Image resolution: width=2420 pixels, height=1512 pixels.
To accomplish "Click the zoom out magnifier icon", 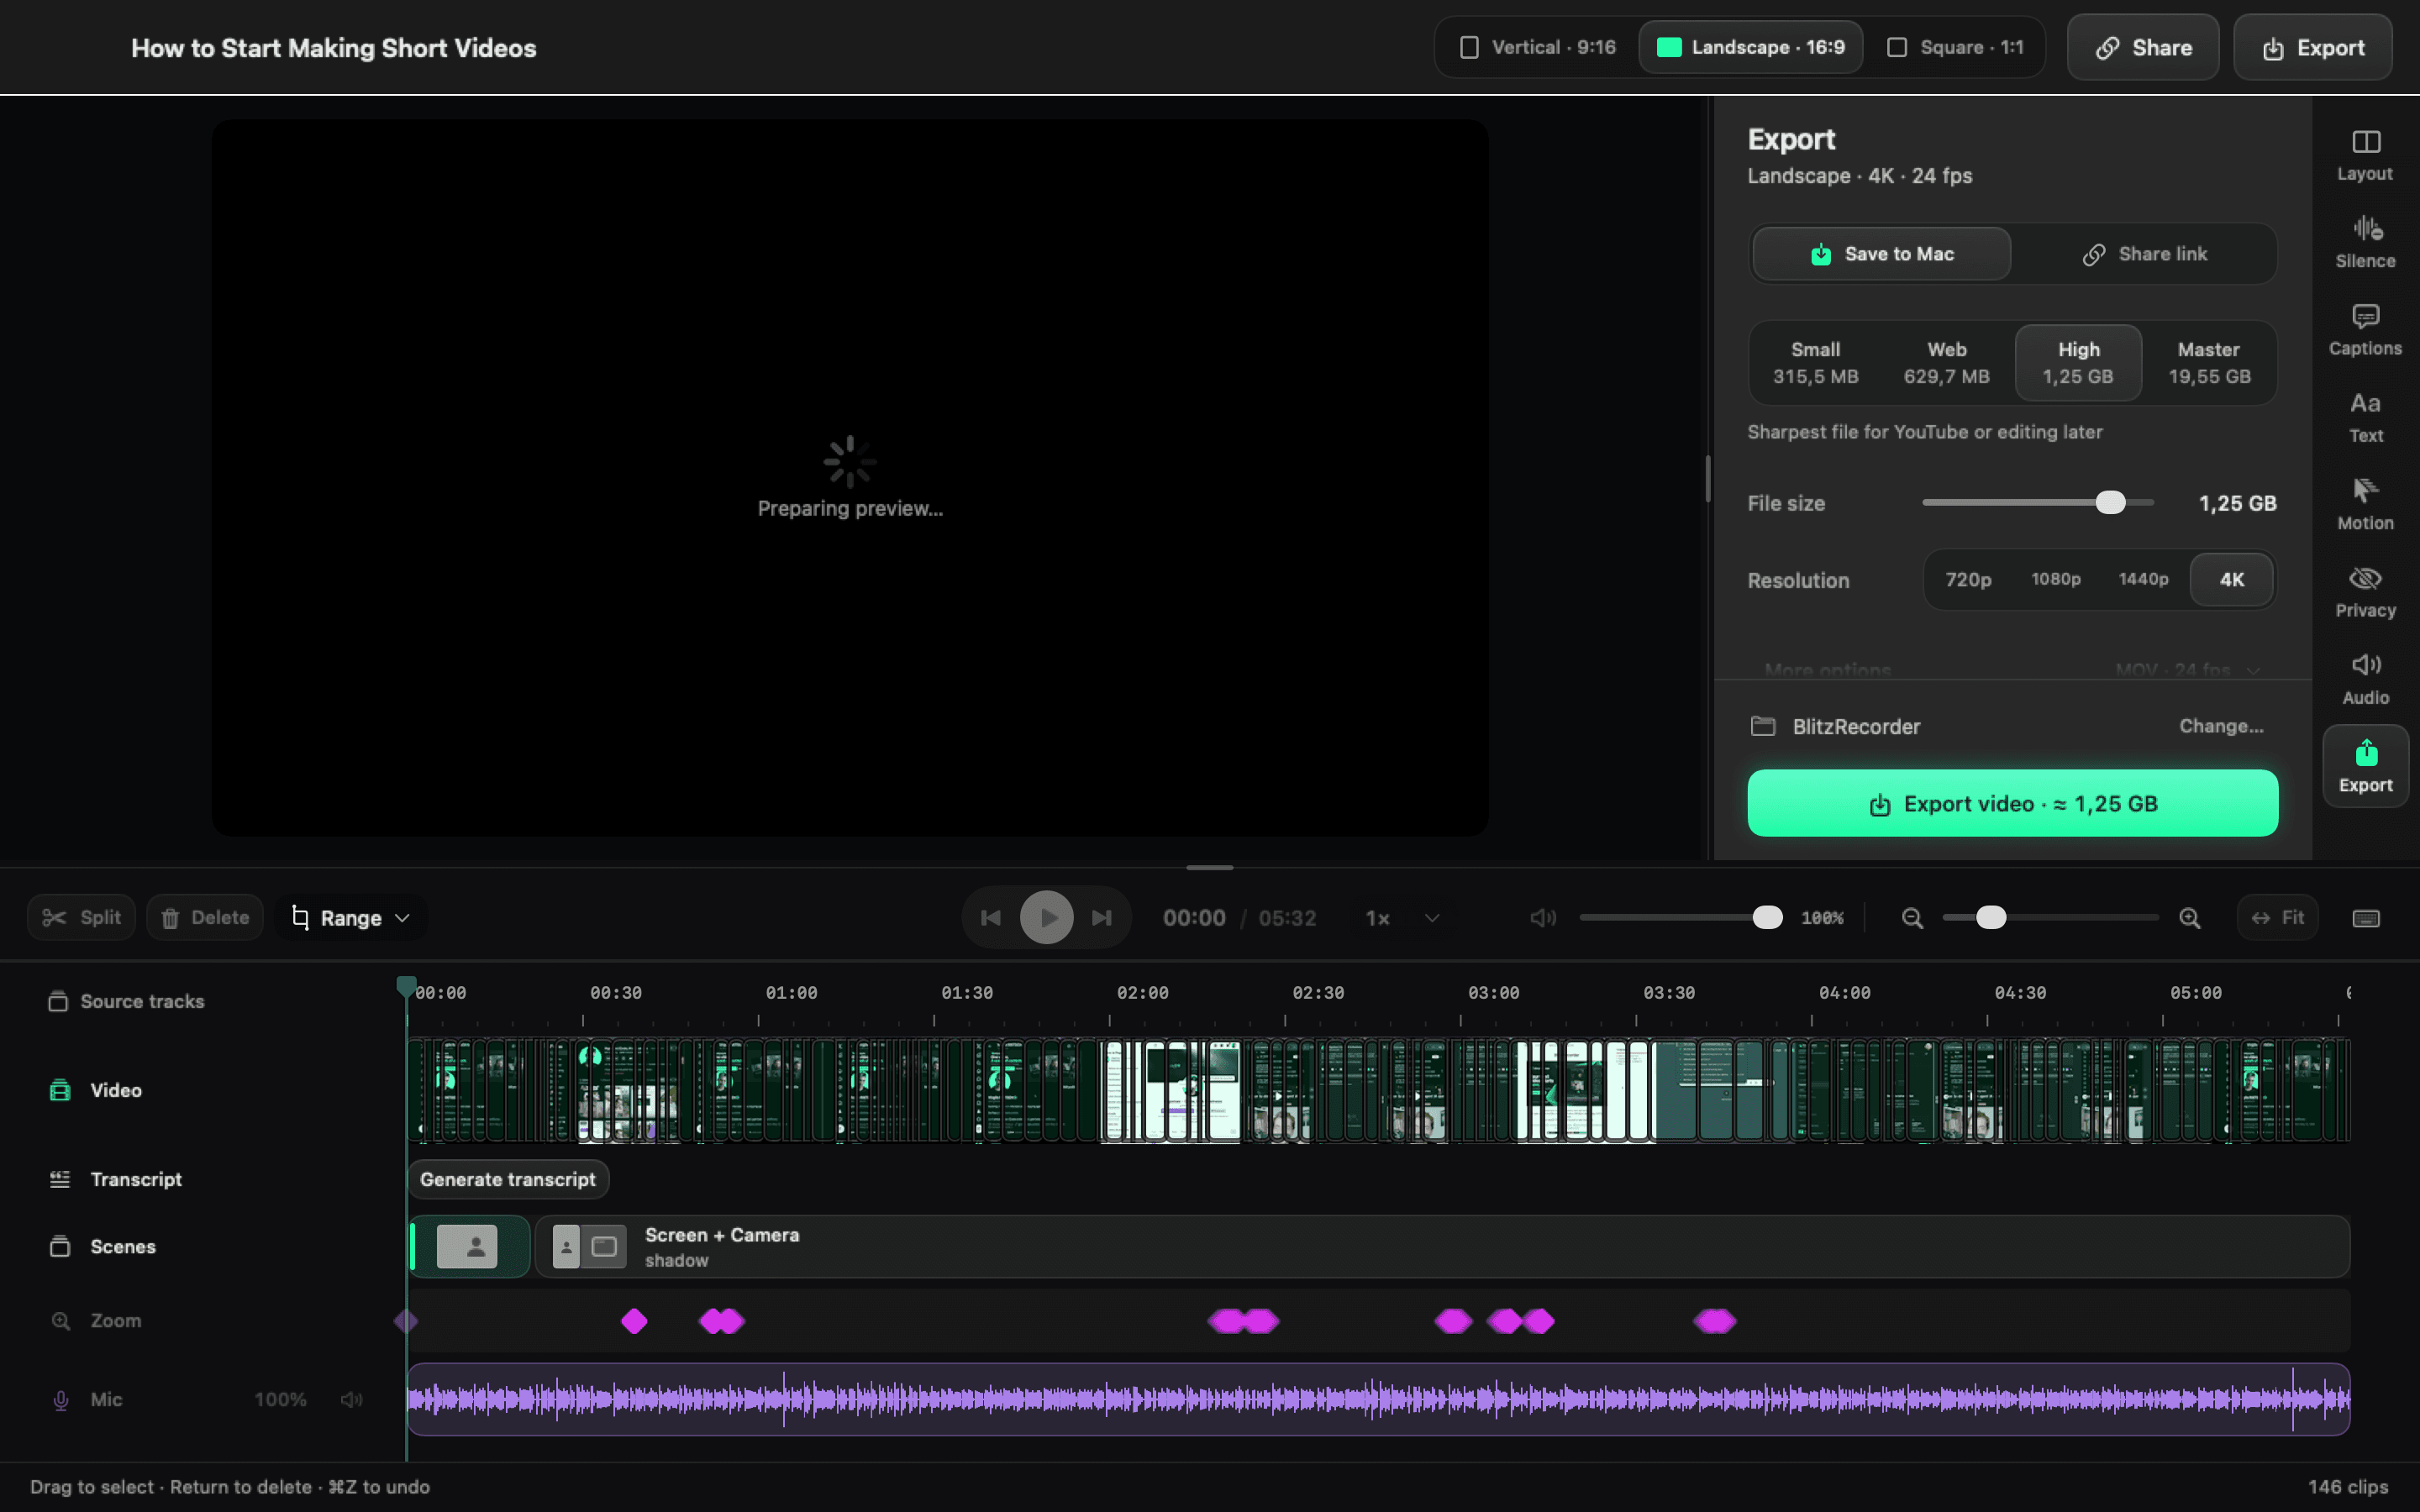I will [1912, 918].
